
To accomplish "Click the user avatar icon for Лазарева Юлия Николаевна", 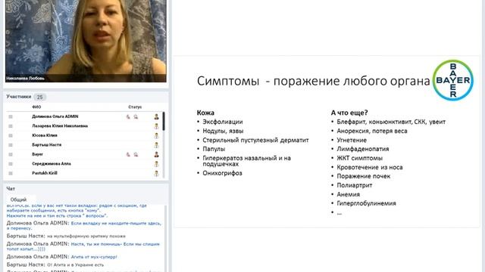I will click(x=157, y=126).
